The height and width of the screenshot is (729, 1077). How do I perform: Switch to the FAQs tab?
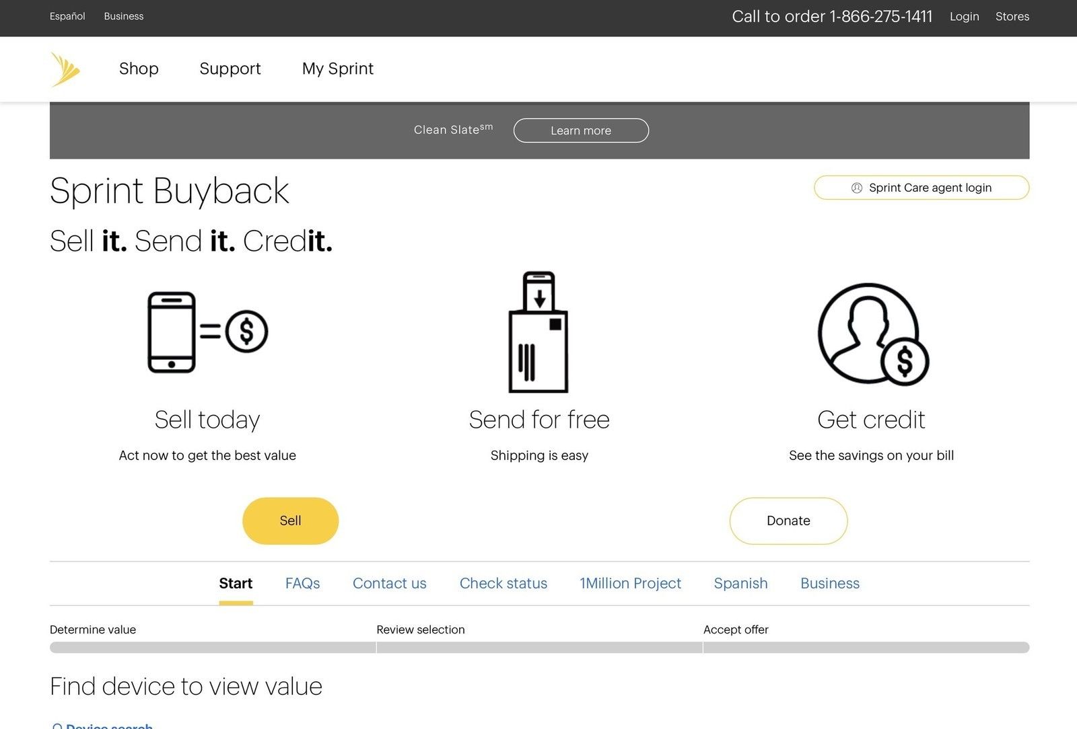[302, 583]
